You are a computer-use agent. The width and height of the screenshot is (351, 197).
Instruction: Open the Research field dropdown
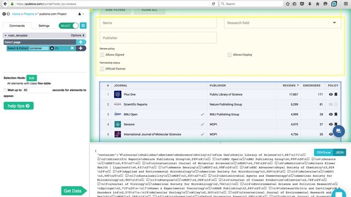282,23
